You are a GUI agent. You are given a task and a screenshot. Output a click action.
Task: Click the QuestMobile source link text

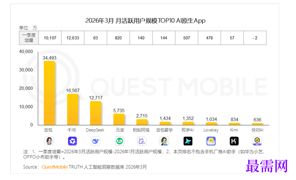tap(55, 167)
